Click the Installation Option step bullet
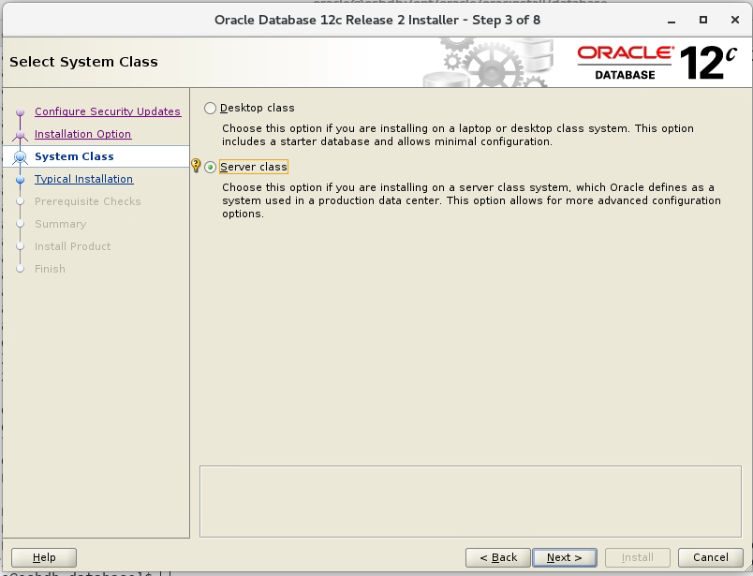This screenshot has width=753, height=576. point(21,135)
